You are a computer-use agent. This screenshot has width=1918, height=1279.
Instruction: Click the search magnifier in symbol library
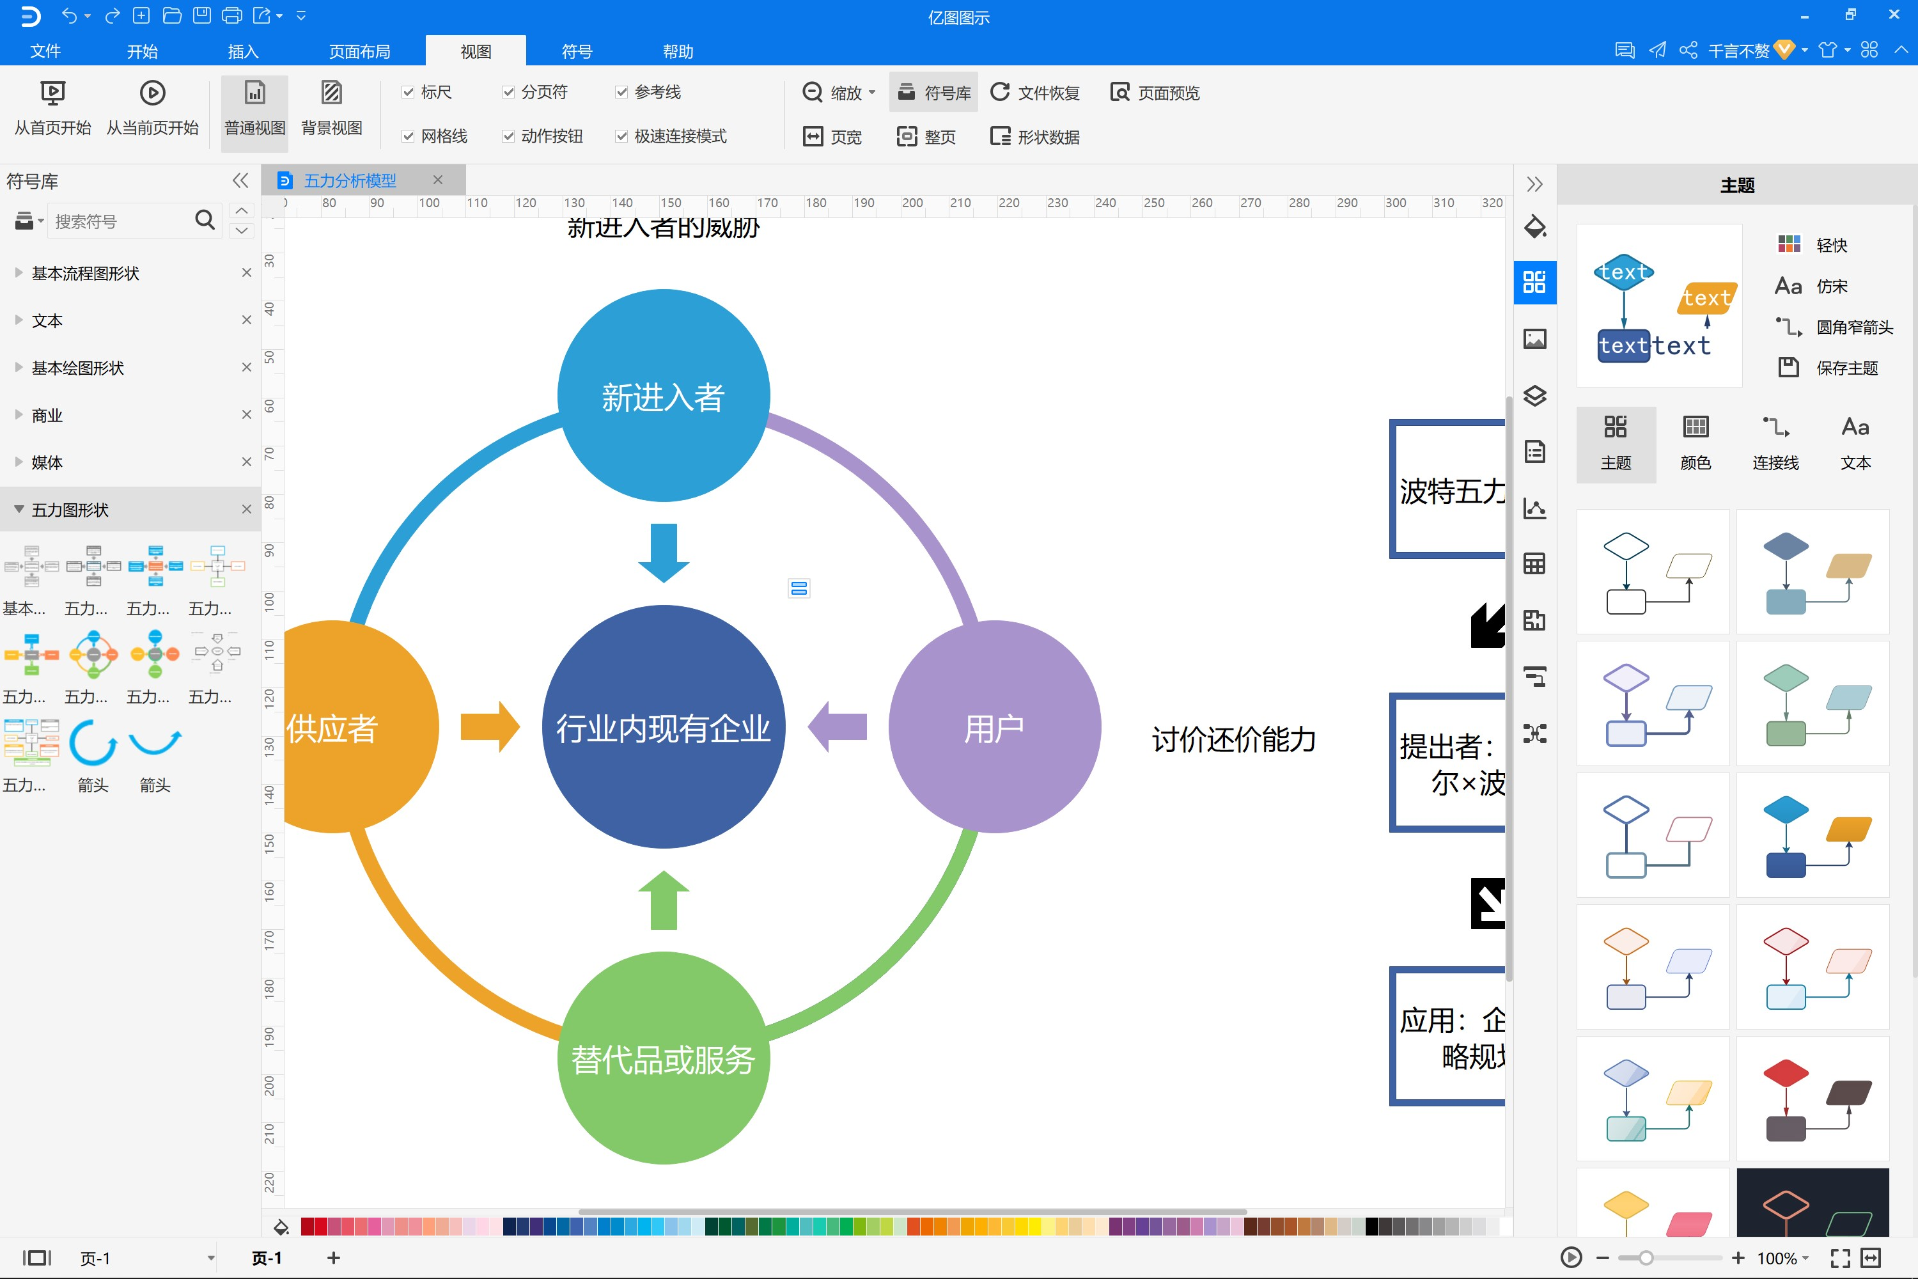[205, 220]
